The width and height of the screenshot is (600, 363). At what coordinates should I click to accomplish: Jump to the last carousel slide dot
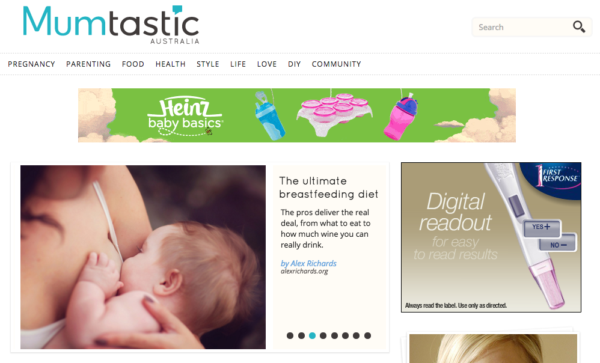[x=367, y=335]
